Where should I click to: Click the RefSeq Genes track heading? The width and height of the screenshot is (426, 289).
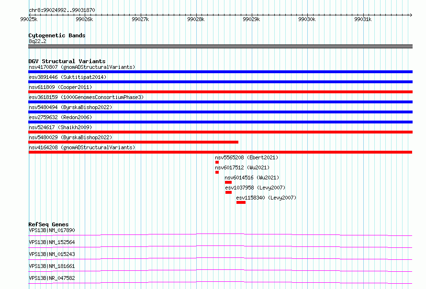48,224
